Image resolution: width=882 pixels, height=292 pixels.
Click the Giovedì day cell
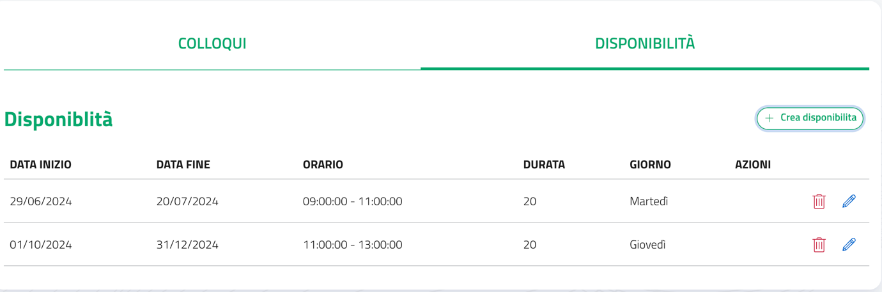[647, 245]
